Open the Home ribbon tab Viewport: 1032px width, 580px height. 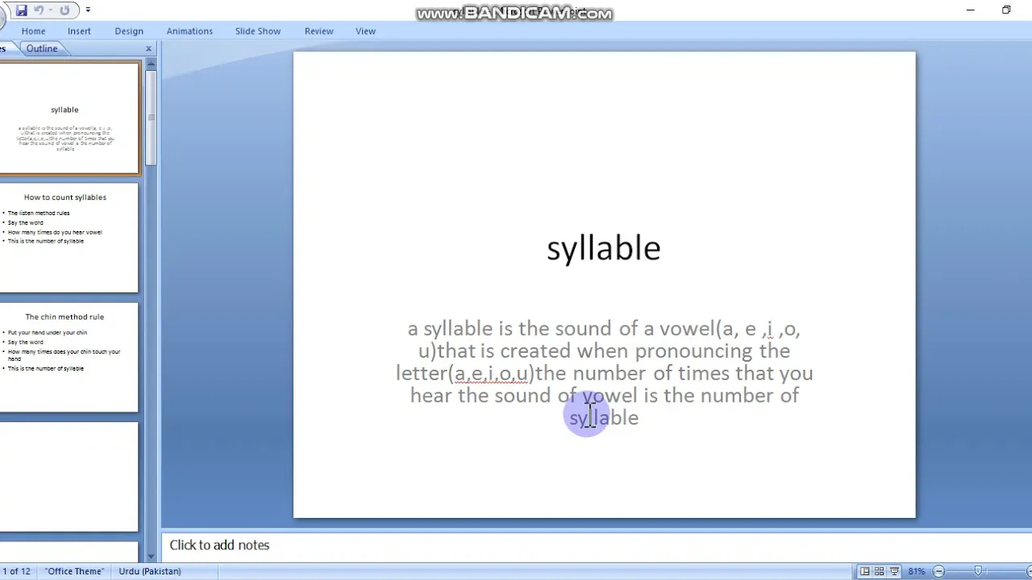(x=33, y=31)
